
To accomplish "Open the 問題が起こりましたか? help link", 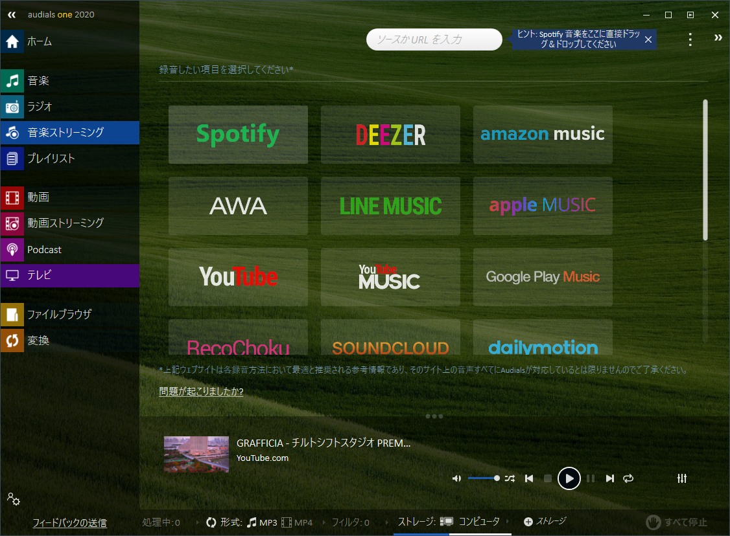I will coord(201,392).
